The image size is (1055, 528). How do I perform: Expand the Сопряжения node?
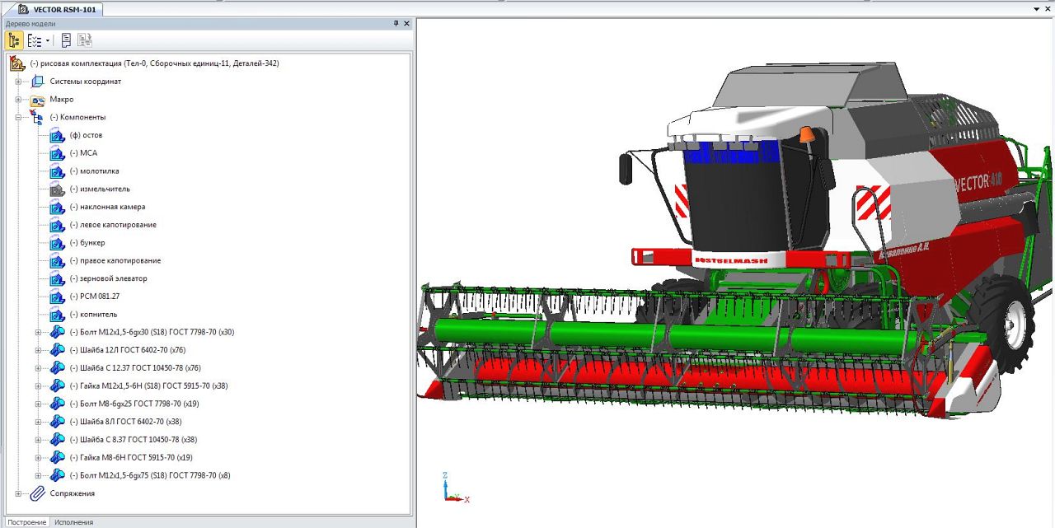(18, 494)
